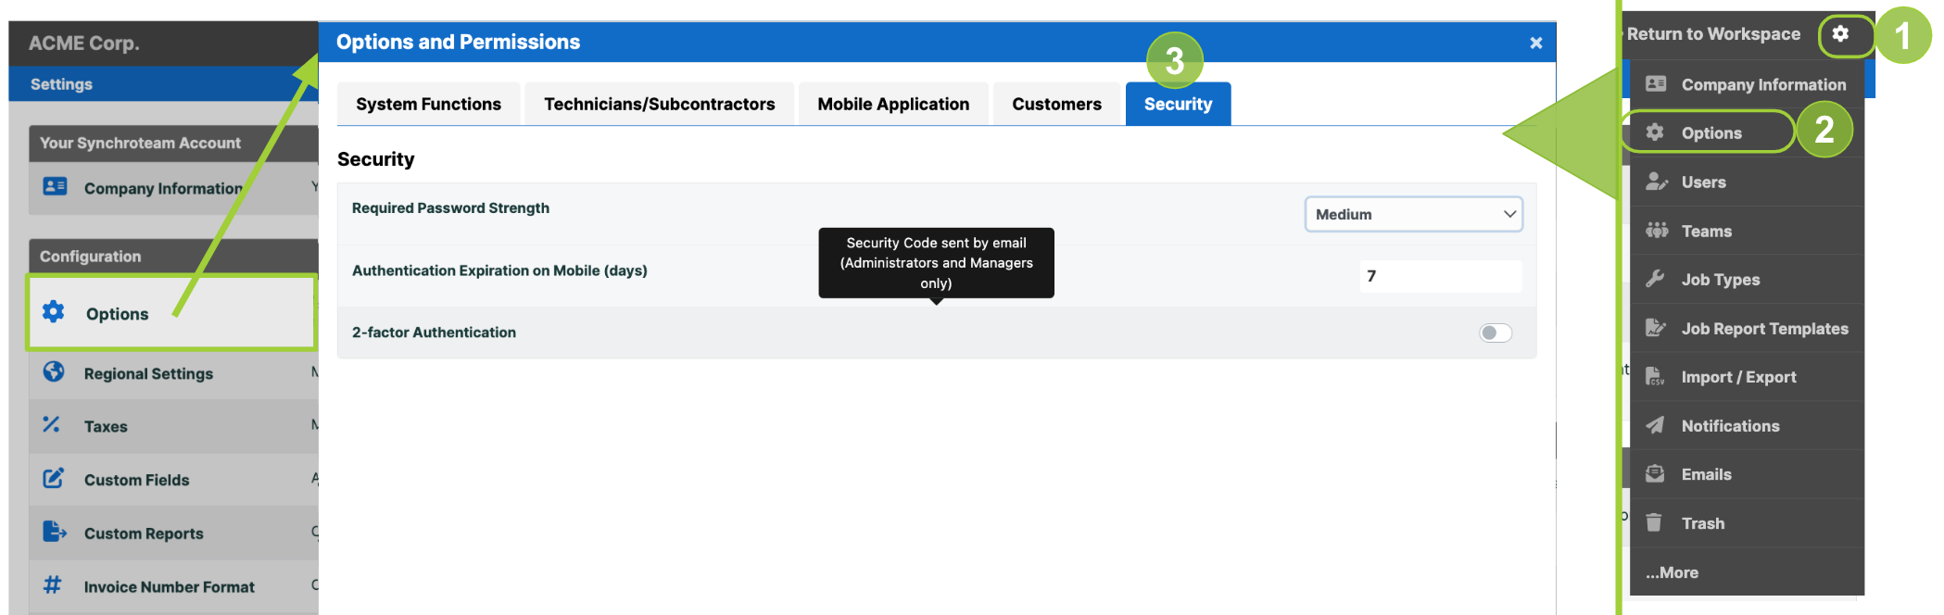This screenshot has height=615, width=1944.
Task: Click the Company Information card icon in dark menu
Action: [x=1656, y=83]
